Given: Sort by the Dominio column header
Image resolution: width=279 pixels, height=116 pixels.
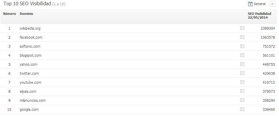Looking at the screenshot, I should click(26, 14).
